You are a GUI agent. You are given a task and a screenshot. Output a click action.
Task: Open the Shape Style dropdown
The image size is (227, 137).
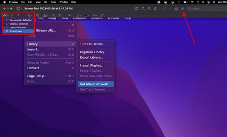[70, 15]
